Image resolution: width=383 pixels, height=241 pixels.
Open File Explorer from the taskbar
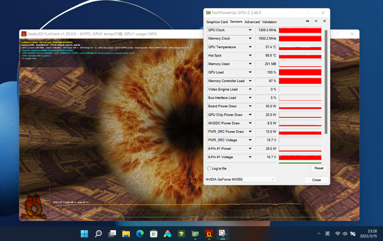coord(126,234)
